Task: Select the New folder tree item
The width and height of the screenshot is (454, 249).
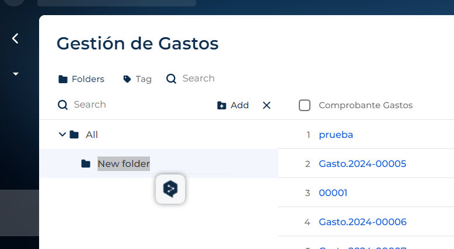Action: point(159,163)
